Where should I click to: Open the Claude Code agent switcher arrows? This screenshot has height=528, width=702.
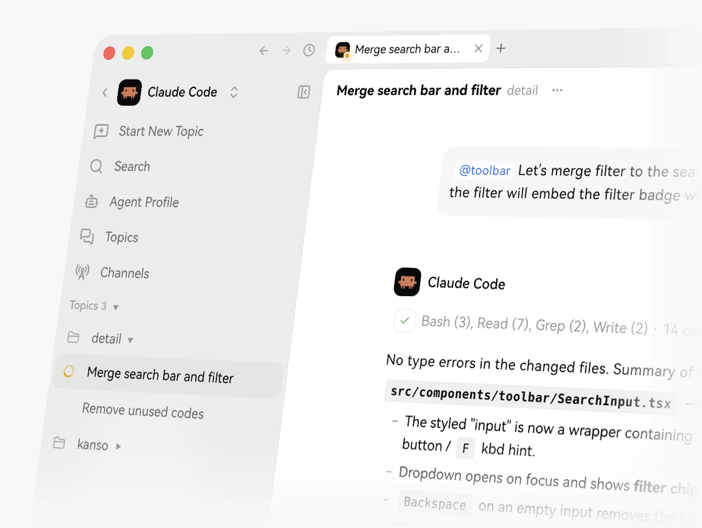pyautogui.click(x=234, y=92)
